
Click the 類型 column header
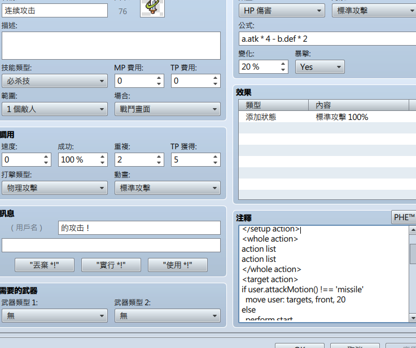coord(274,105)
